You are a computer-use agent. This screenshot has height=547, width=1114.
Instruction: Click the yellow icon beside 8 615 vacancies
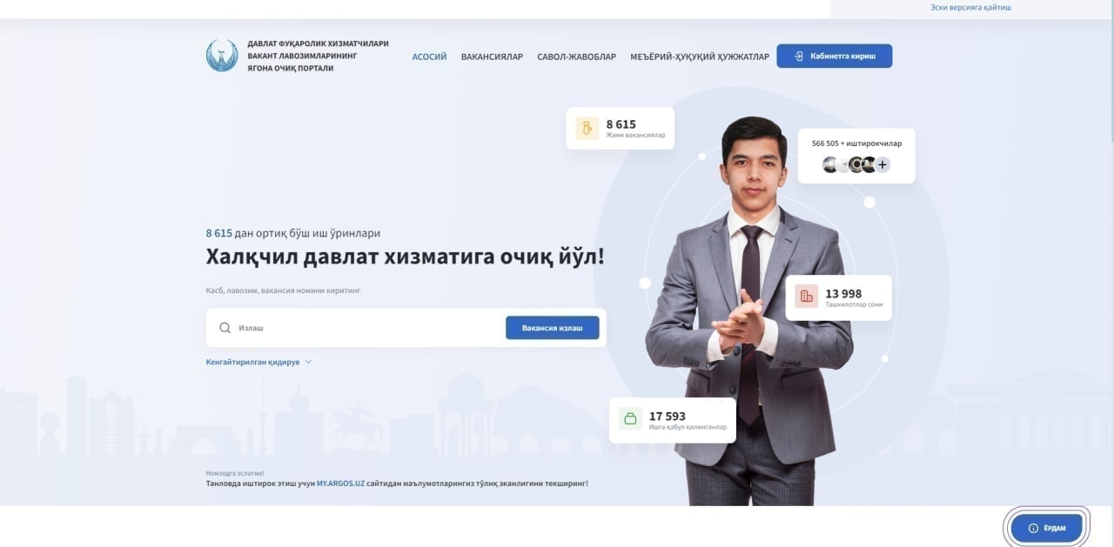tap(587, 129)
